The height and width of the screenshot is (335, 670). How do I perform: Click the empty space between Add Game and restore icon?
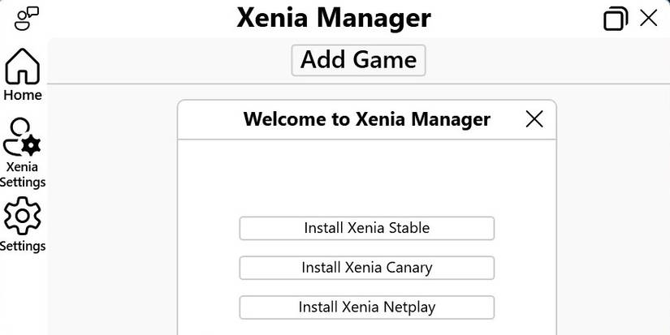520,60
